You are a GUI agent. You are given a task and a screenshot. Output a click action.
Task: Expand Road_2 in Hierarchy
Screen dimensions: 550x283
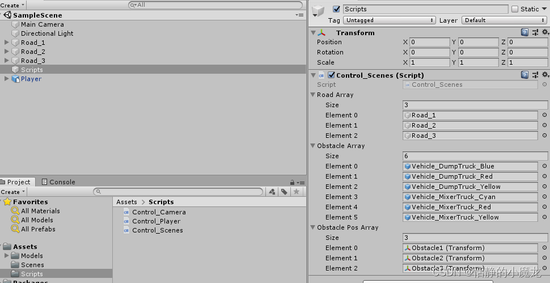pyautogui.click(x=6, y=52)
